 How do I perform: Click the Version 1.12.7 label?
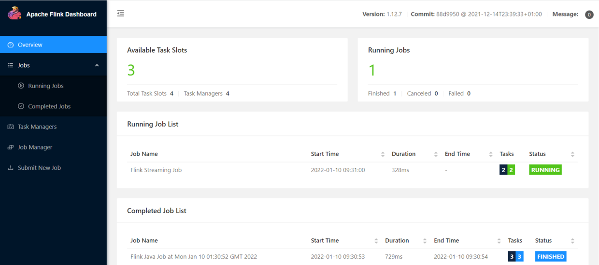point(382,15)
